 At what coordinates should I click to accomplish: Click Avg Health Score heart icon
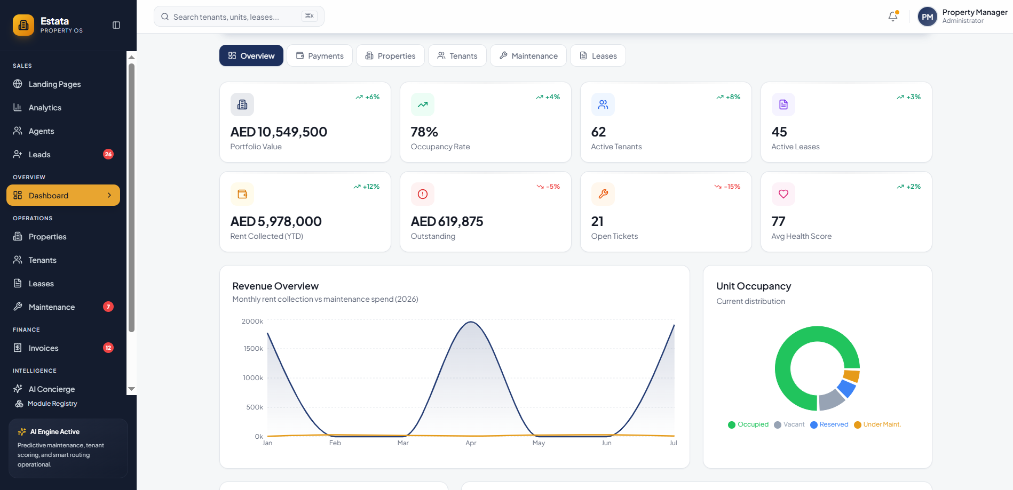coord(784,194)
